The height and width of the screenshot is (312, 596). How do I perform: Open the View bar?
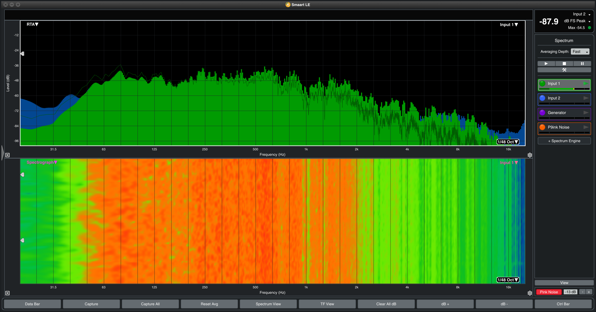[564, 283]
